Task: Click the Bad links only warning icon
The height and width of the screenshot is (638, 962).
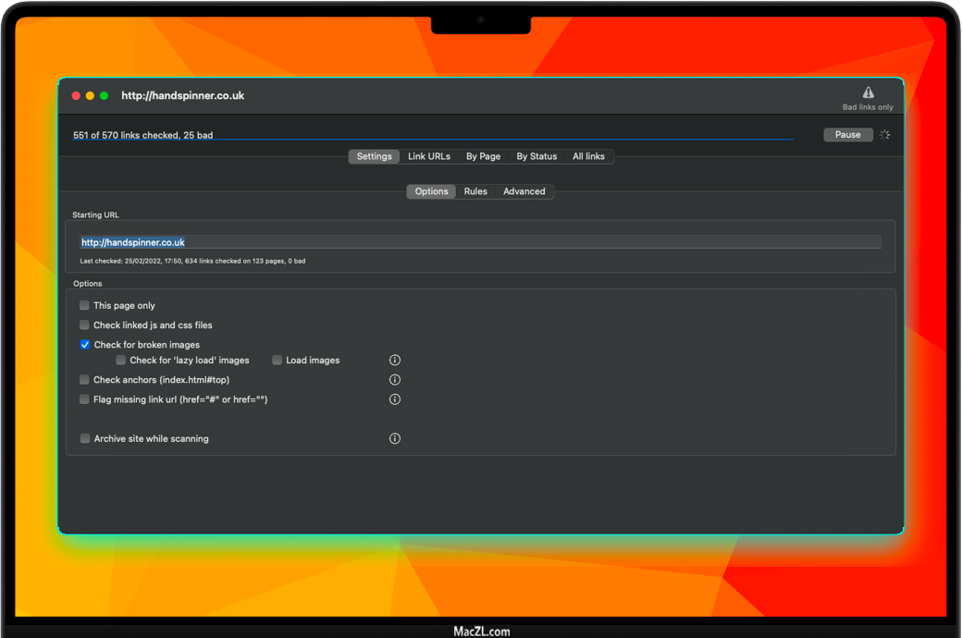Action: pos(868,92)
